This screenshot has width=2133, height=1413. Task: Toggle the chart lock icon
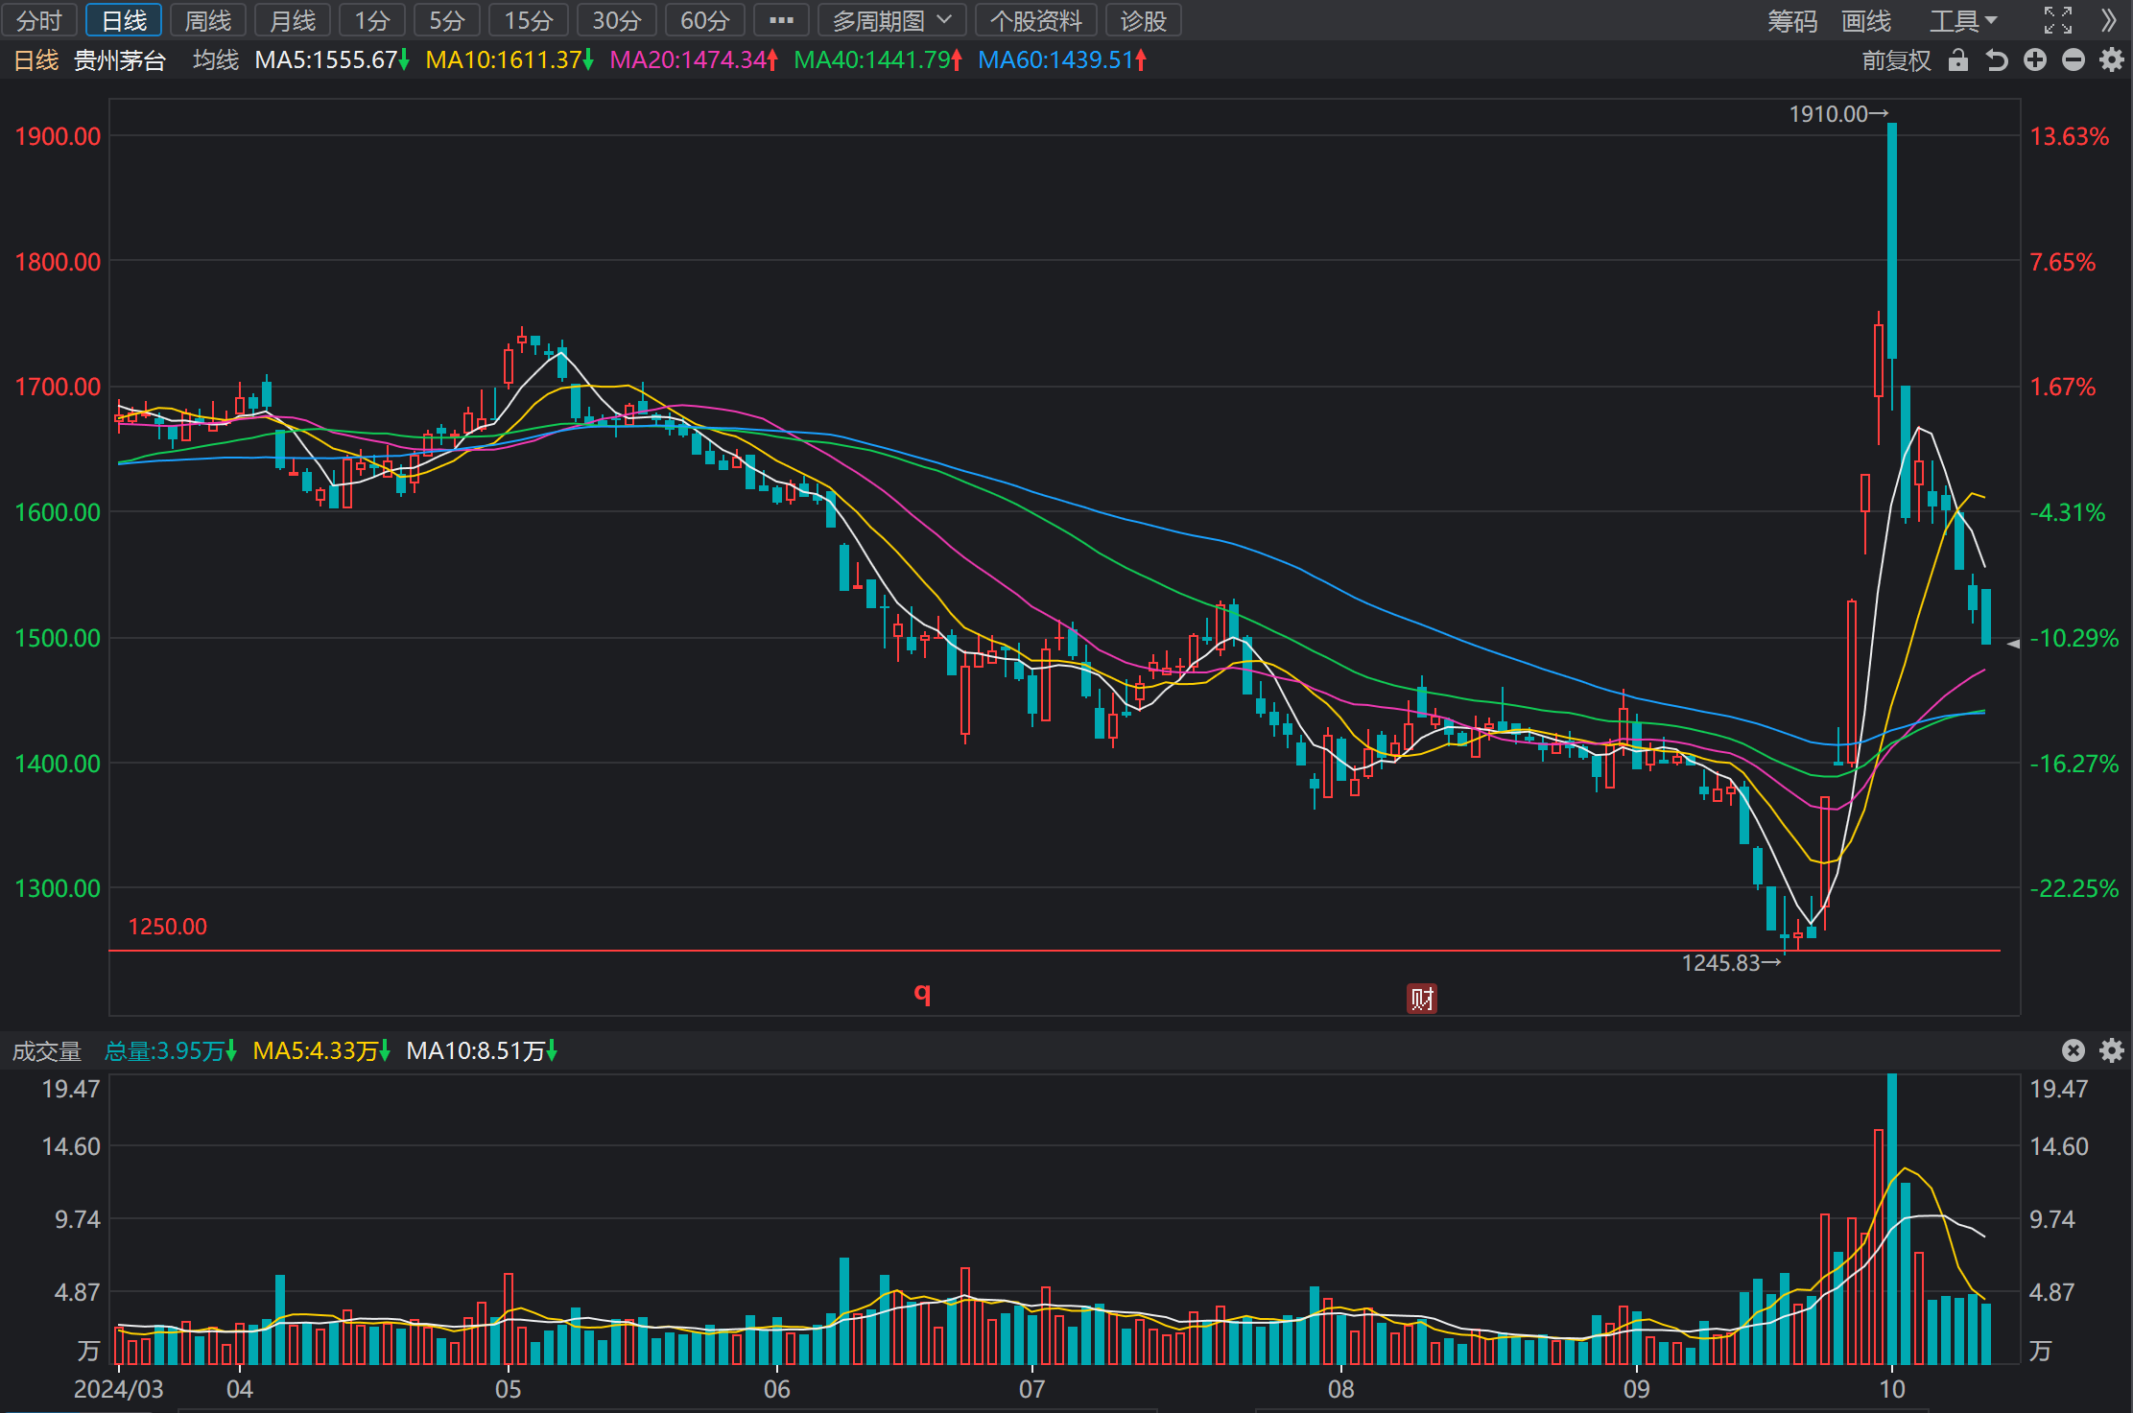1958,60
